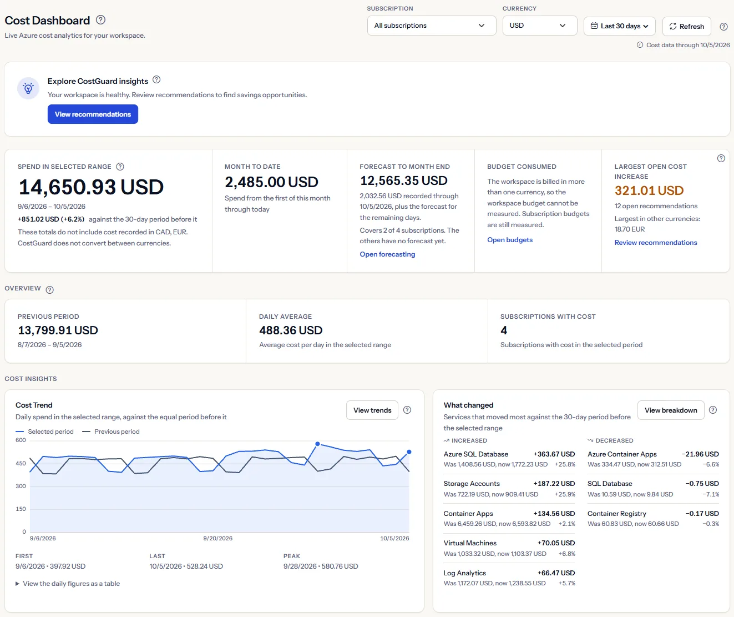The image size is (734, 617).
Task: Click the View breakdown button
Action: [x=671, y=410]
